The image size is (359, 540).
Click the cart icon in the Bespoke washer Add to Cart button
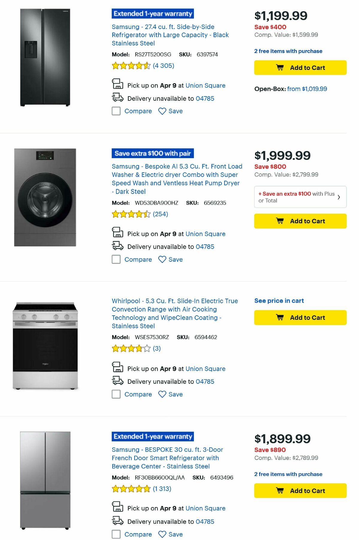click(x=279, y=221)
